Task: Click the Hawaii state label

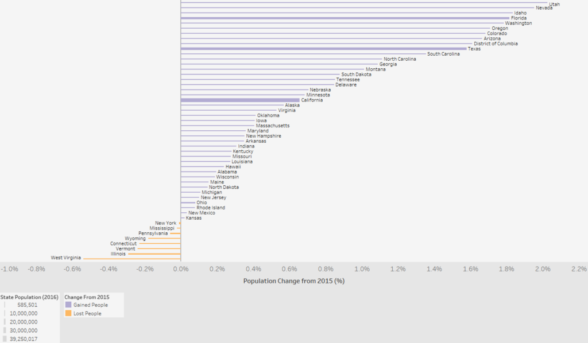Action: tap(233, 167)
